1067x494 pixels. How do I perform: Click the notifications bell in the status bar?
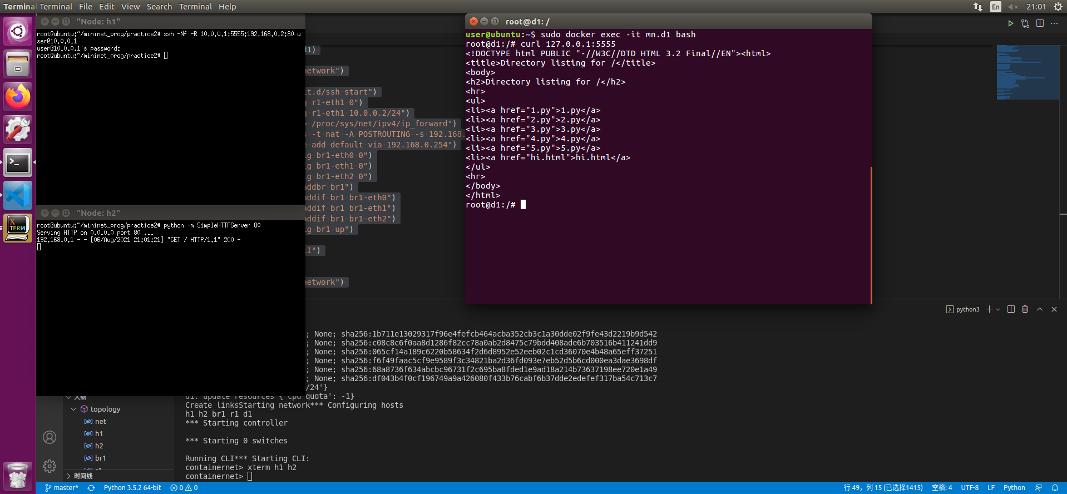[x=1055, y=488]
